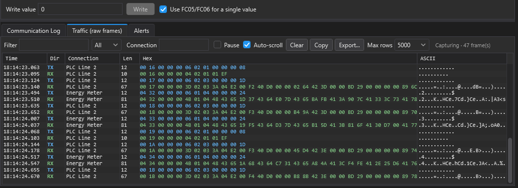Open the Alerts tab
518x188 pixels.
point(141,31)
